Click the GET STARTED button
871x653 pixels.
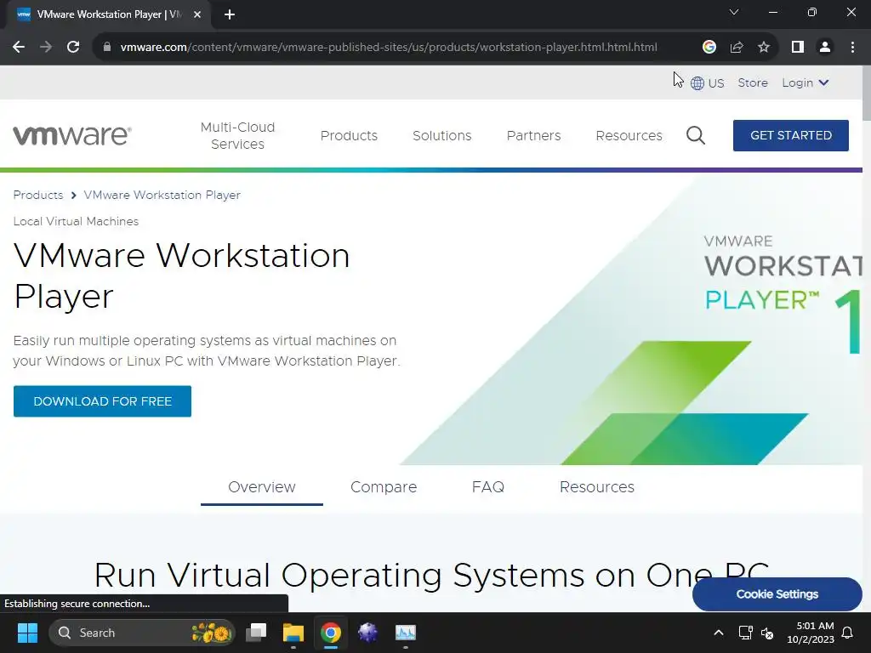tap(790, 135)
